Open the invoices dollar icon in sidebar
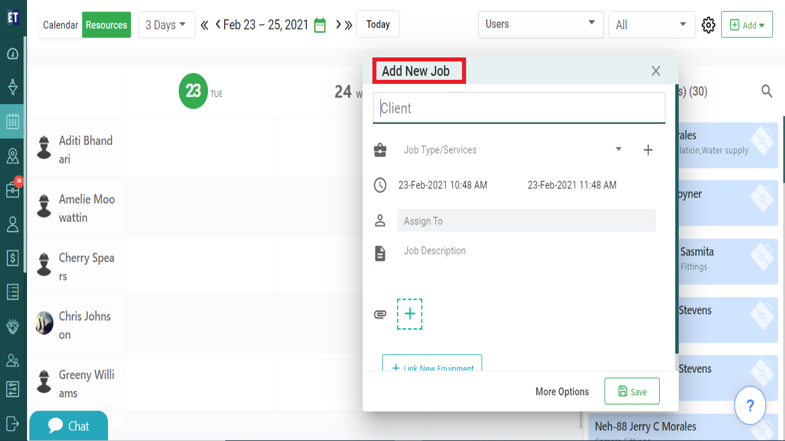 point(13,258)
